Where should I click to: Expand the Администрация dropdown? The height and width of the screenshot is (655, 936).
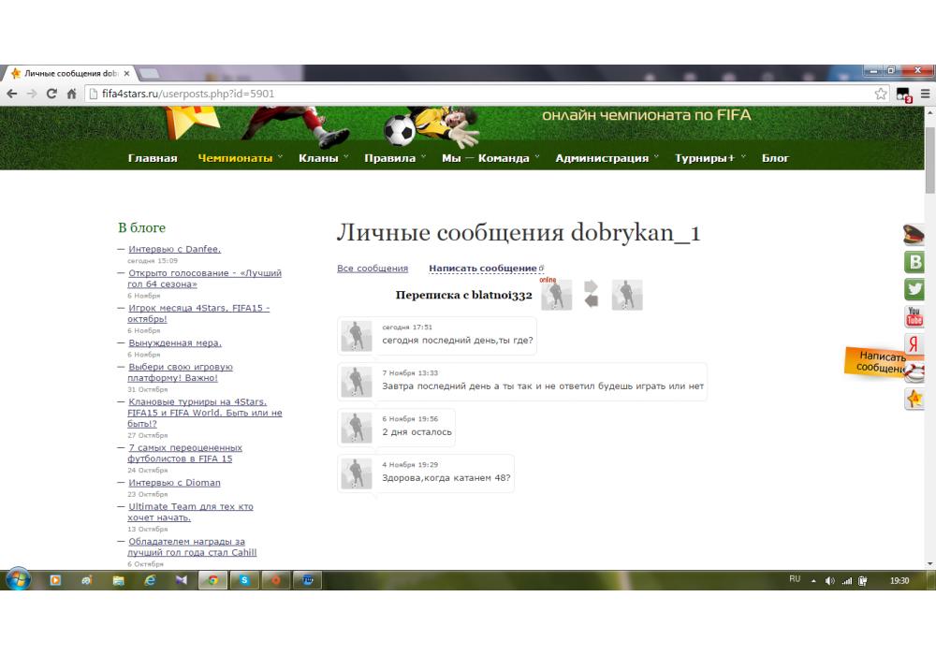click(x=602, y=158)
